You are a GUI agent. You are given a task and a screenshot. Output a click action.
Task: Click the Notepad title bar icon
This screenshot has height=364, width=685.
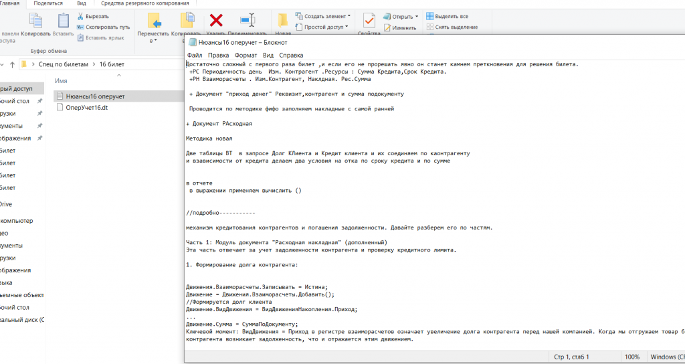pos(193,42)
